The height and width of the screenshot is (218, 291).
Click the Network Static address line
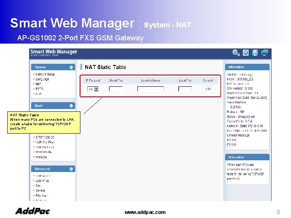tap(245, 126)
